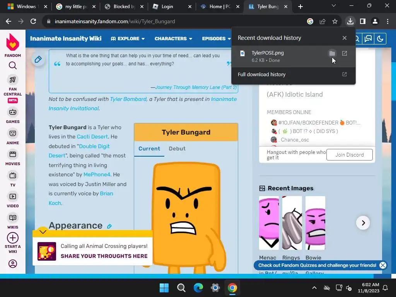Show TylerPOSE.png in folder
396x297 pixels.
[332, 53]
